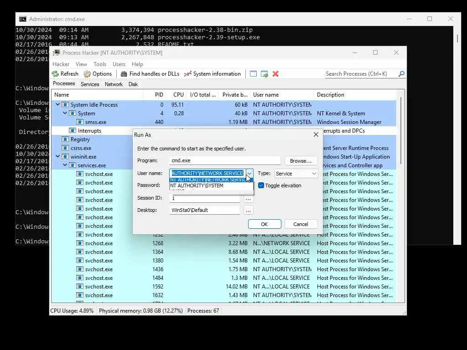Click the System Idle Process icon
Image resolution: width=467 pixels, height=350 pixels.
[65, 105]
